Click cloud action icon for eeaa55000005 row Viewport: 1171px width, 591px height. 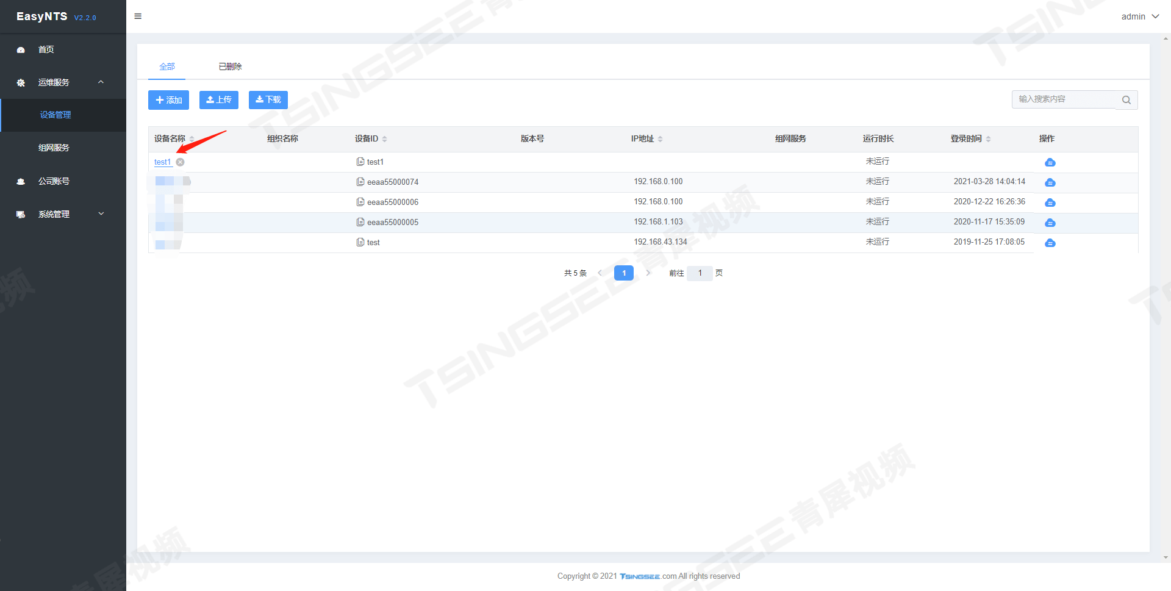(x=1050, y=223)
